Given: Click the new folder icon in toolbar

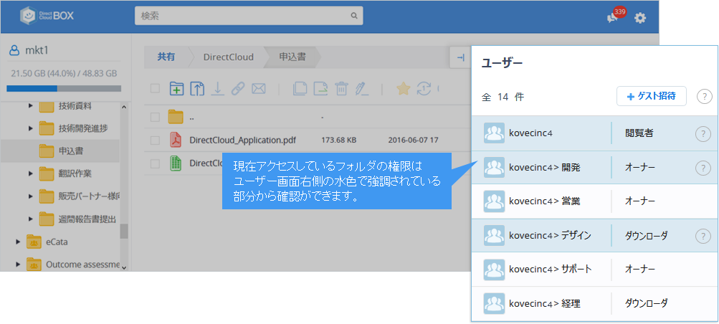Looking at the screenshot, I should point(176,88).
